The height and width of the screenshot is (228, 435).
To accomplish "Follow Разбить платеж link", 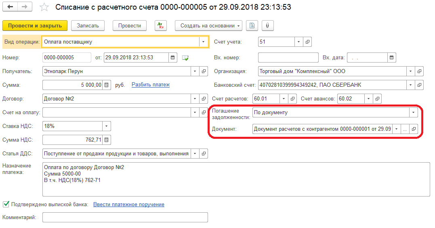I will pos(151,85).
